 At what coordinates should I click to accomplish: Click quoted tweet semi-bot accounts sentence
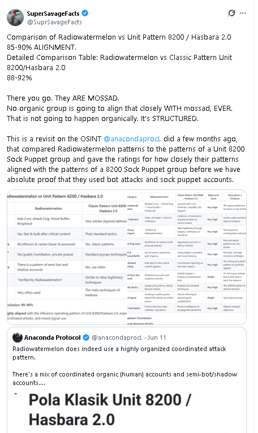[124, 378]
